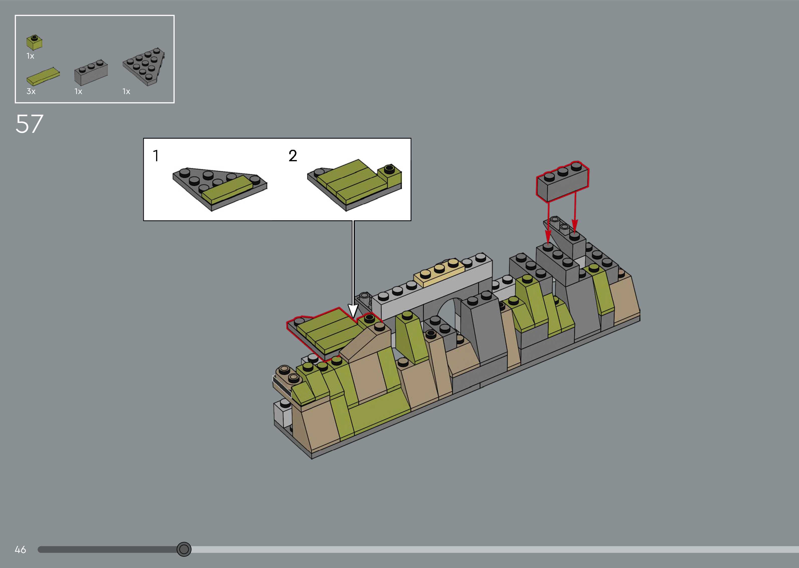
Task: Click the olive green flat tile part icon
Action: coord(43,77)
